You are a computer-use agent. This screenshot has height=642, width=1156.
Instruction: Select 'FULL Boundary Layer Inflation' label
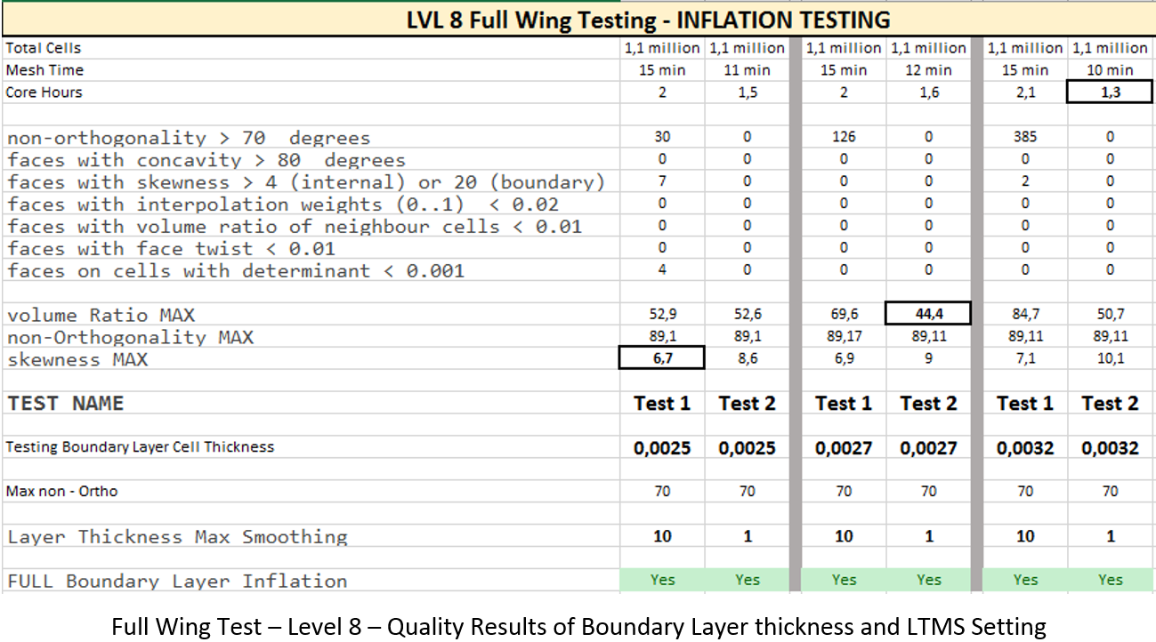point(177,581)
